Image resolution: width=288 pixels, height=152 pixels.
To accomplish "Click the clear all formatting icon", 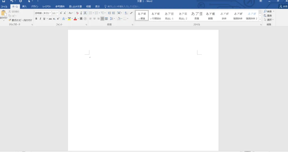I will [77, 13].
